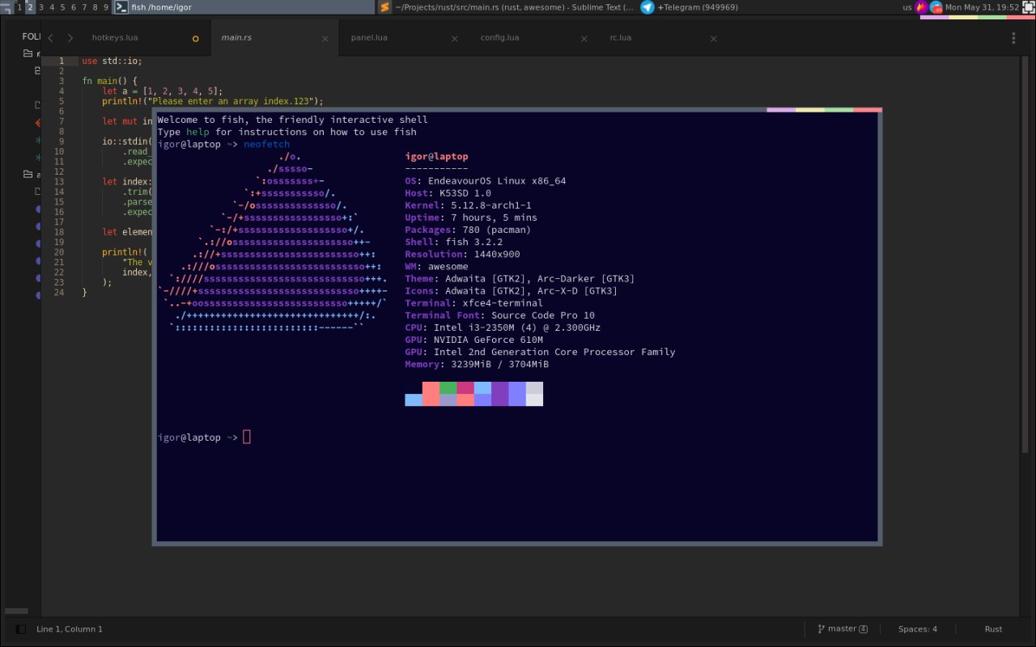Click 'Line 1, Column 1' in status bar
The width and height of the screenshot is (1036, 647).
pos(70,629)
